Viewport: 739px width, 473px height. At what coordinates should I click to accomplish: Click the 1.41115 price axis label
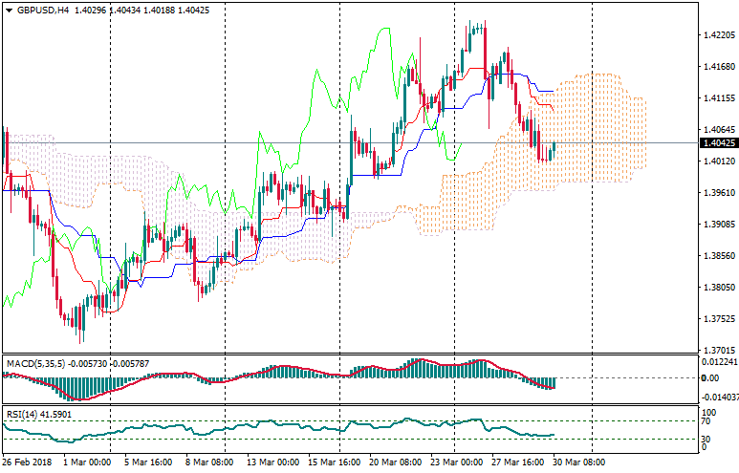tap(717, 98)
